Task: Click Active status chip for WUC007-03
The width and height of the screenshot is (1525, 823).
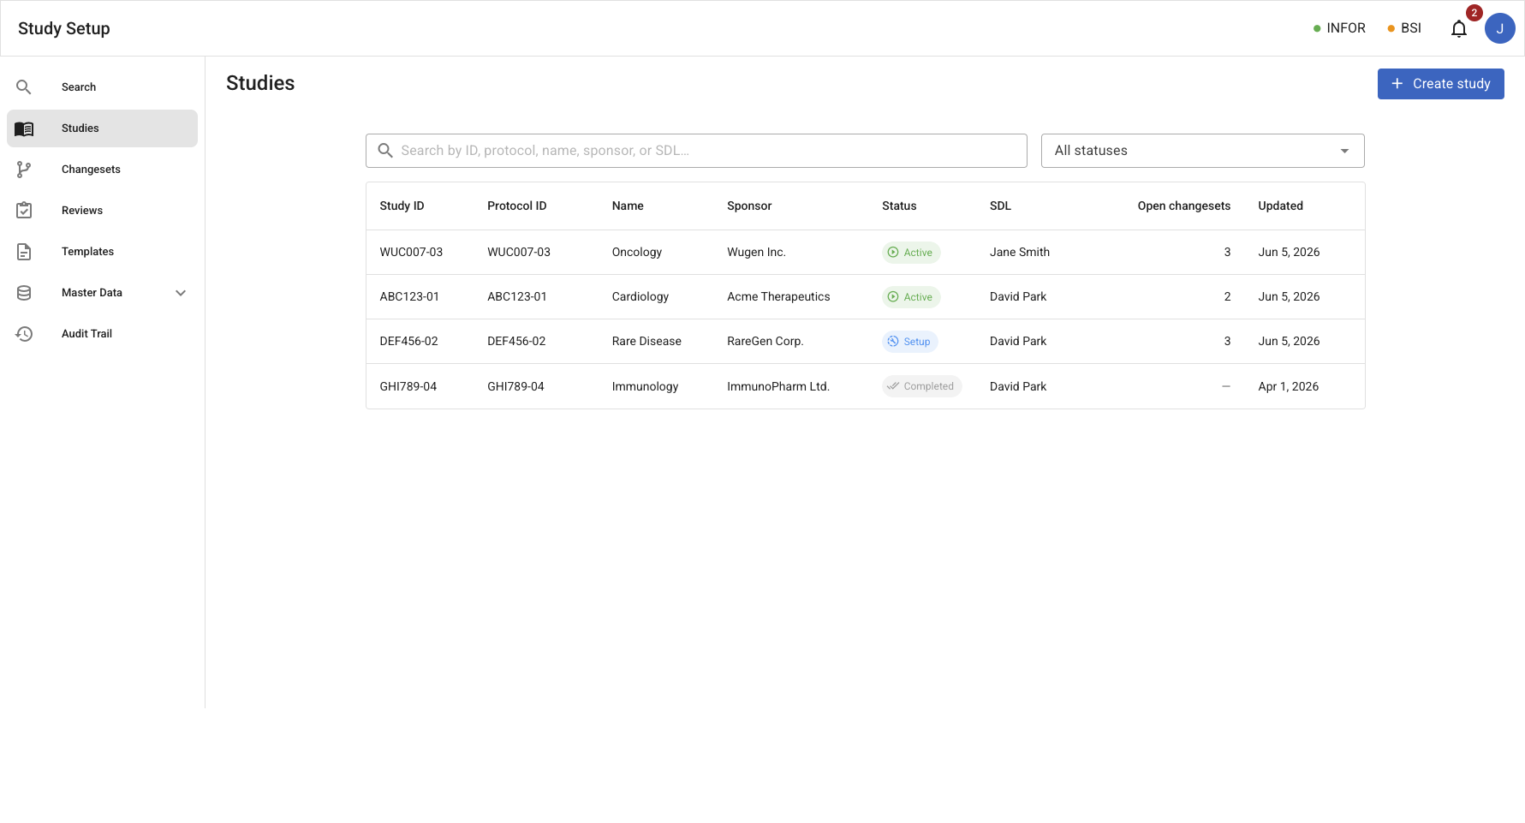Action: pos(911,253)
